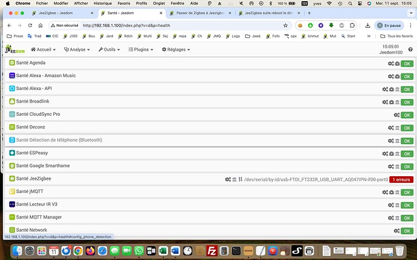Click OK badge in Santé Network row
Viewport: 417px width, 260px height.
pos(407,231)
